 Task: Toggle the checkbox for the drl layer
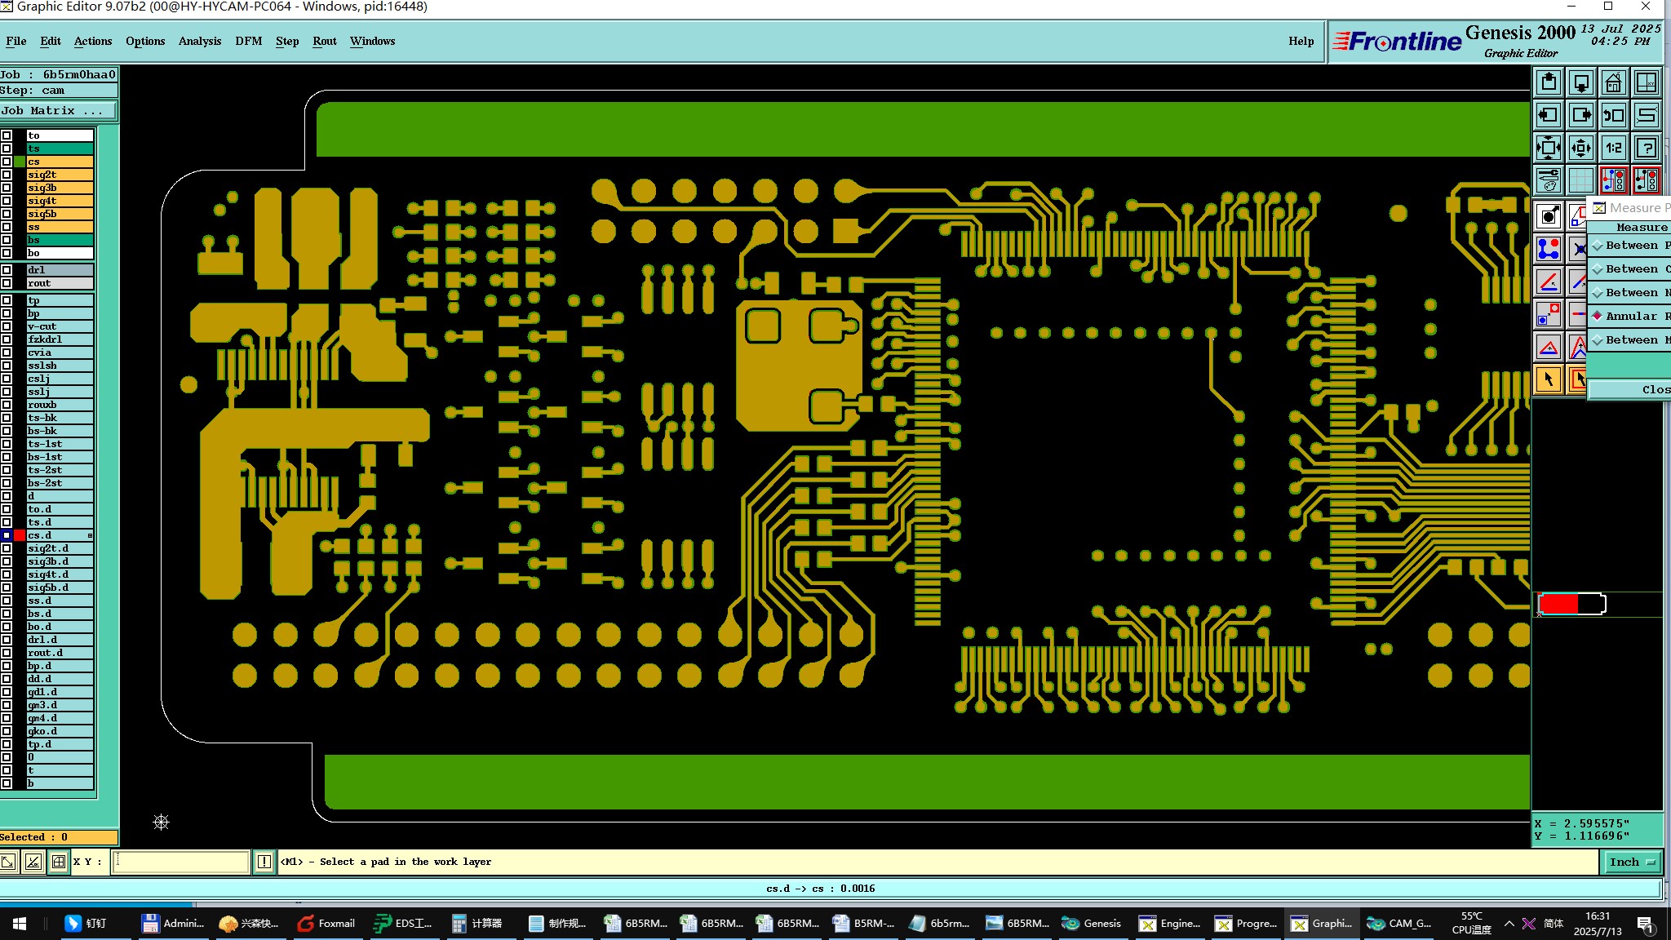point(7,270)
